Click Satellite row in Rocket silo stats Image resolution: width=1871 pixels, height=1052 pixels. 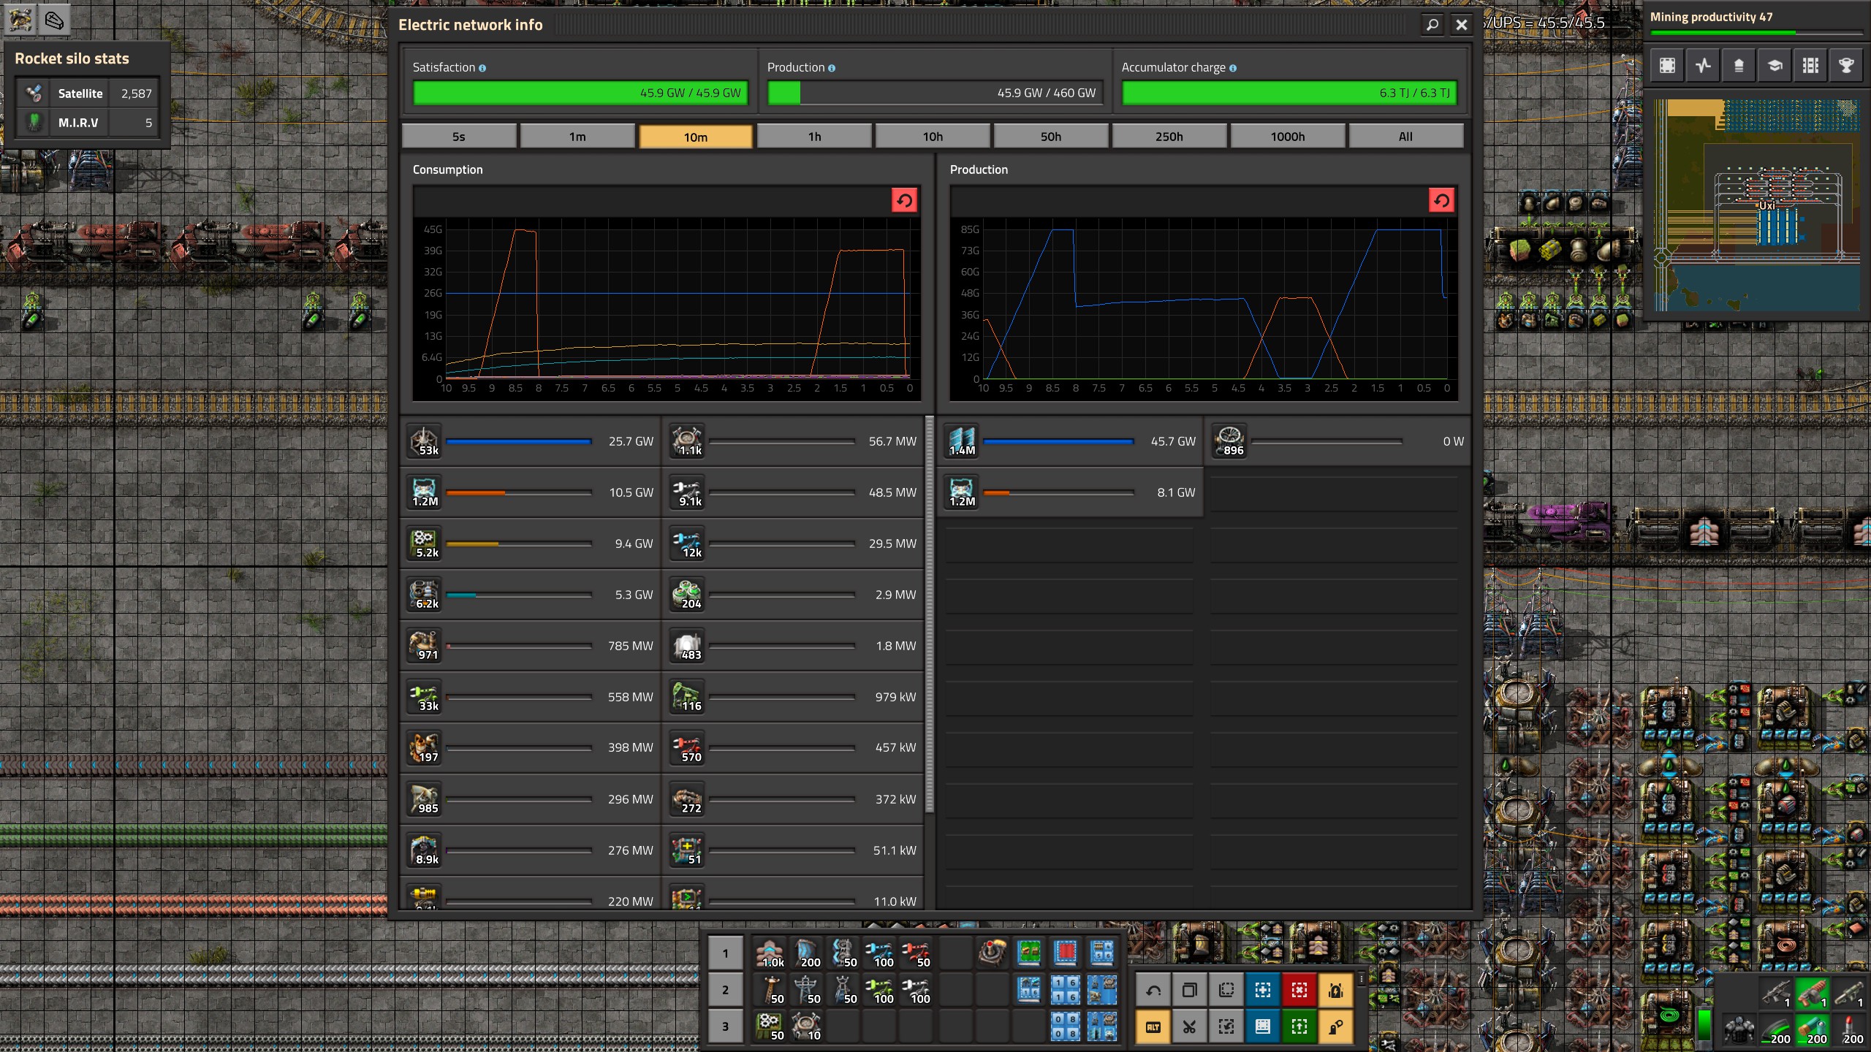[x=88, y=94]
